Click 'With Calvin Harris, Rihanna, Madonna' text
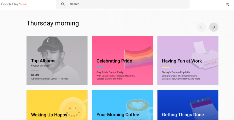 pyautogui.click(x=116, y=76)
